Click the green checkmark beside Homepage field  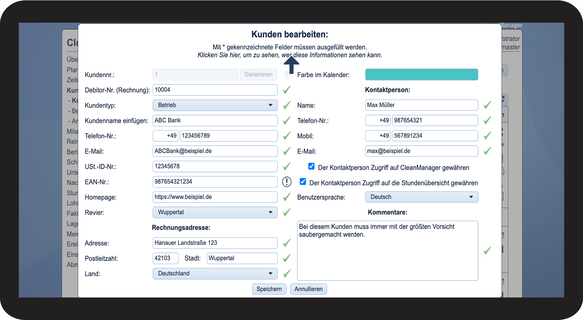(x=287, y=197)
